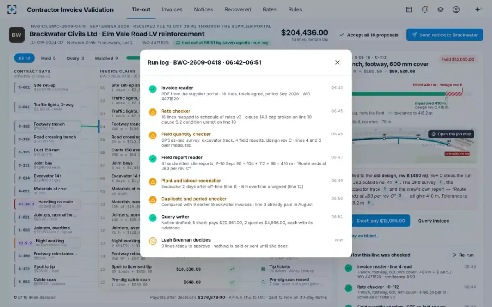Click the Rate checker entry in Run log

246,116
